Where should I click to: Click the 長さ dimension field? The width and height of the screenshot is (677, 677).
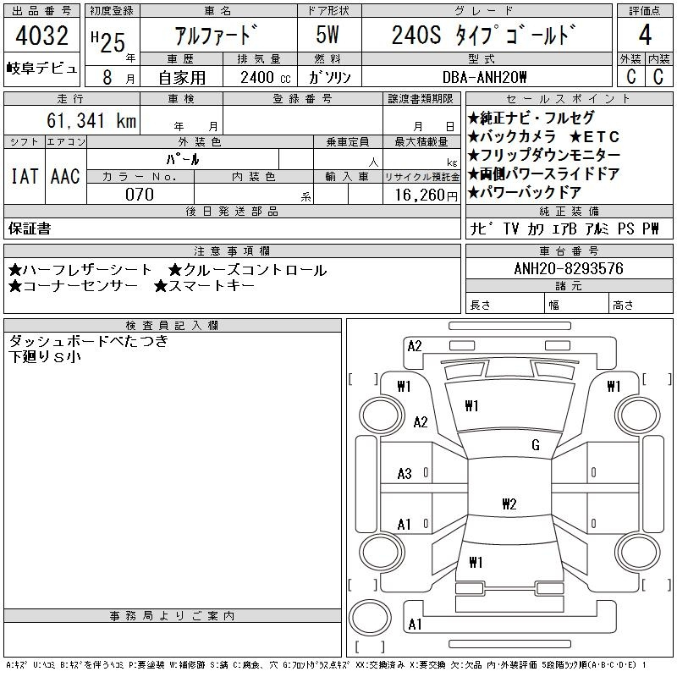point(504,303)
